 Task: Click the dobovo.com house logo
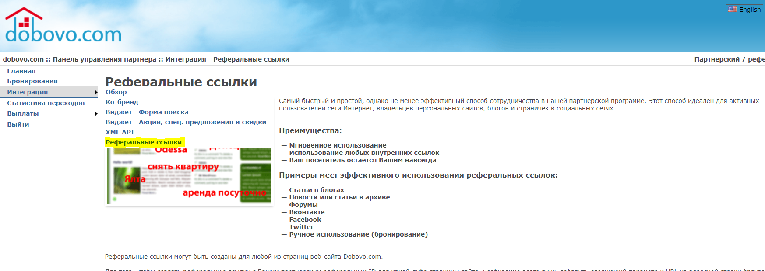(63, 25)
